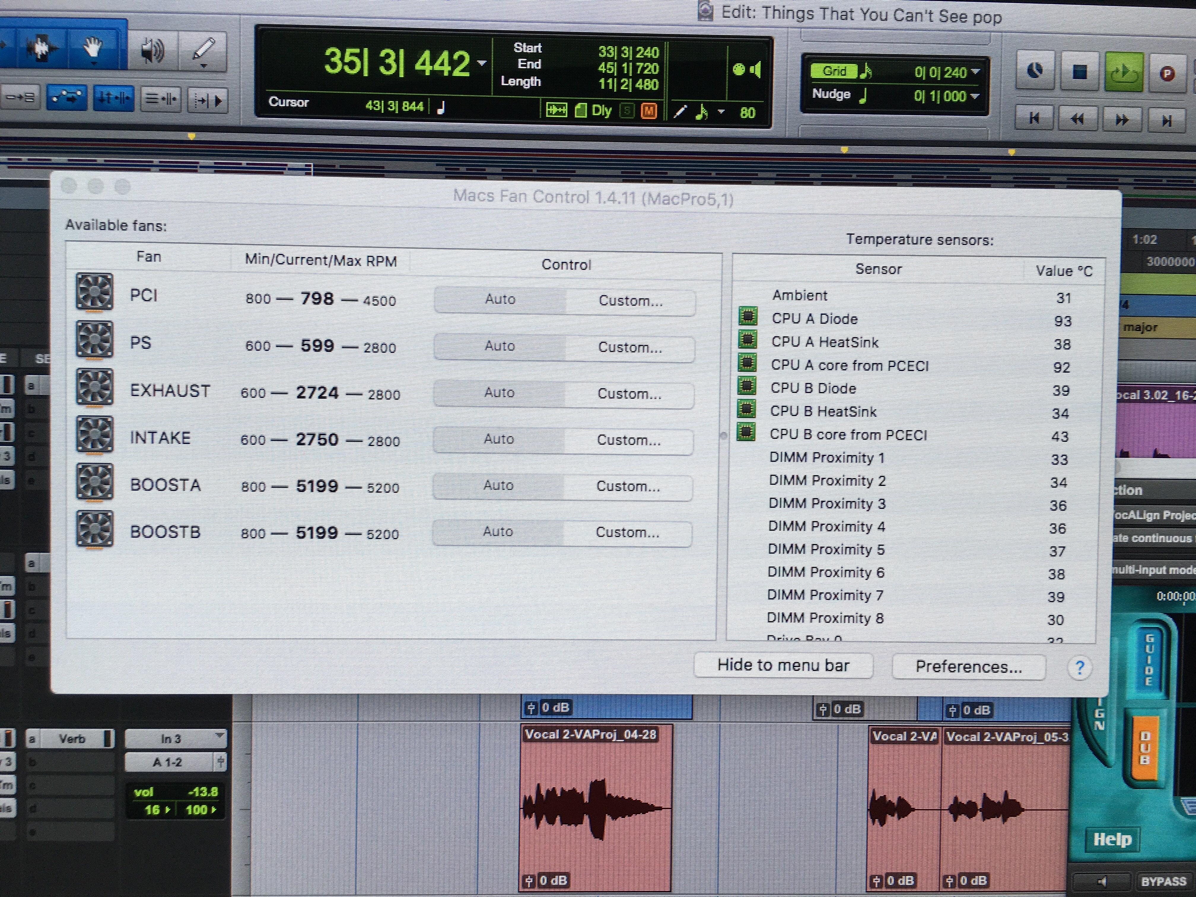Click the BOOSTB fan icon
Image resolution: width=1196 pixels, height=897 pixels.
click(95, 529)
